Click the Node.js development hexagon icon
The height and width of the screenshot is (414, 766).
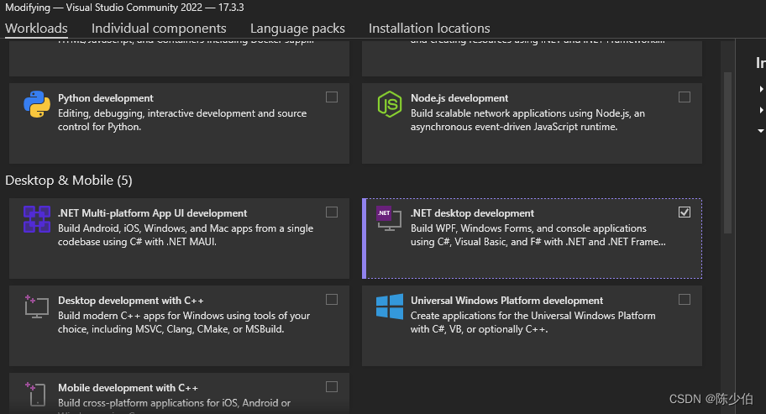[389, 104]
